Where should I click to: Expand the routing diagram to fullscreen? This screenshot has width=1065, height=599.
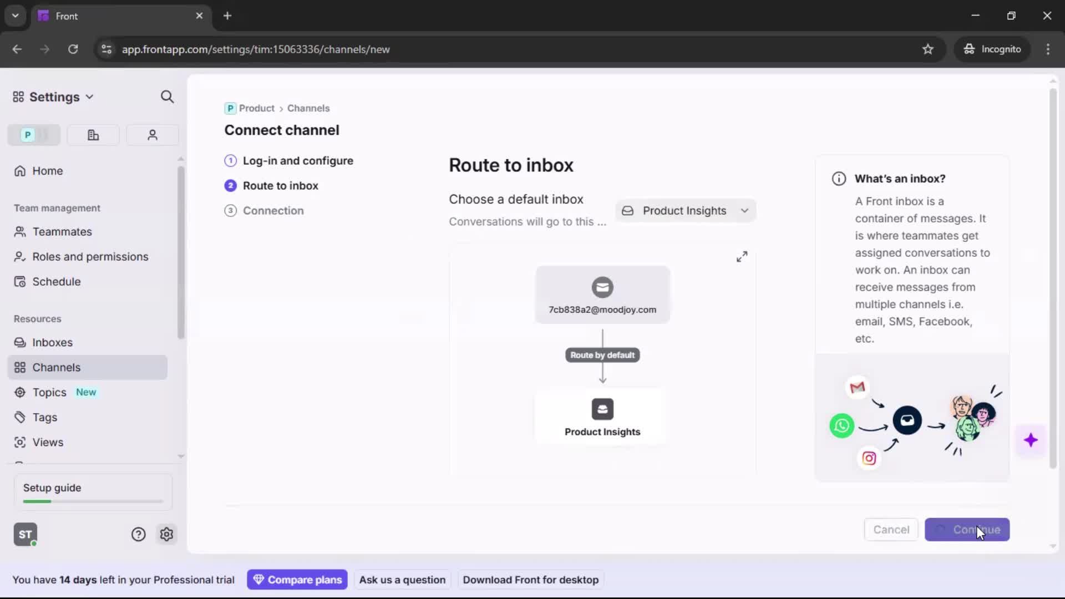point(742,256)
